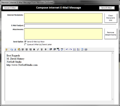Click the Bold formatting icon
120x106 pixels.
pos(34,49)
